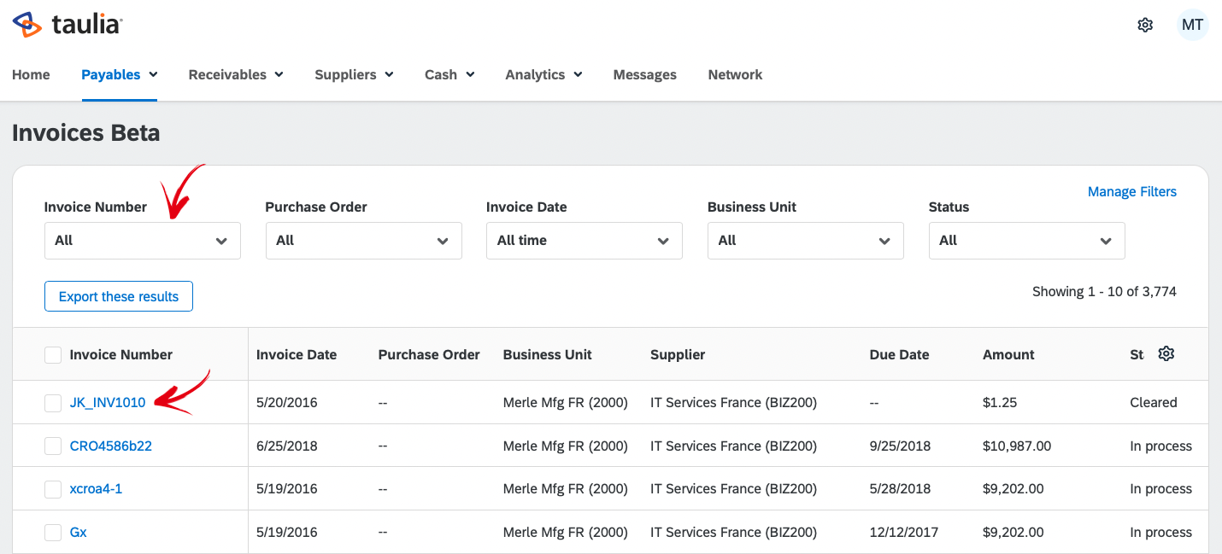Click the Showing 1 - 10 of 3,774 text

click(1104, 291)
